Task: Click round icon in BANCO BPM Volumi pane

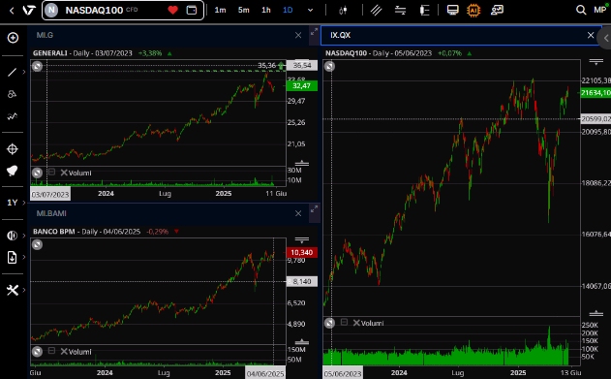Action: pyautogui.click(x=37, y=352)
